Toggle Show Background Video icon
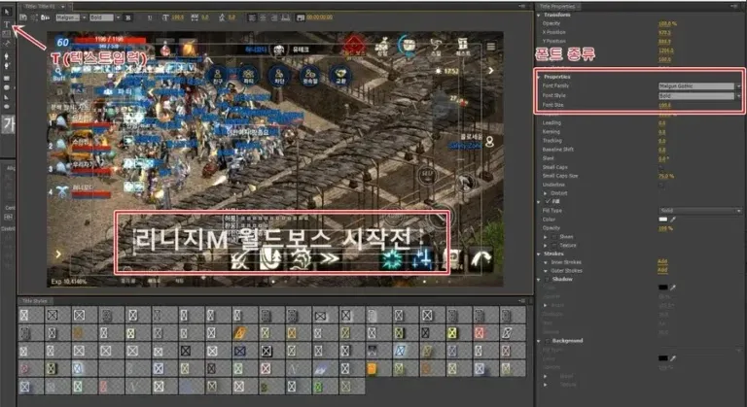747x407 pixels. pos(301,17)
